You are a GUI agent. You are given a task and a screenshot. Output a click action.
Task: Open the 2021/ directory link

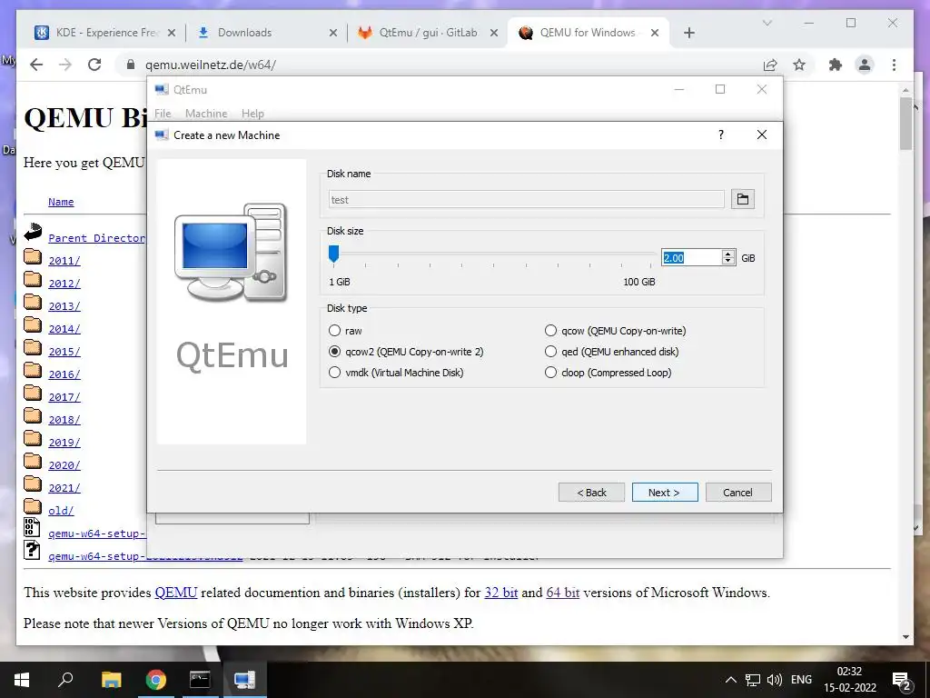click(x=64, y=488)
